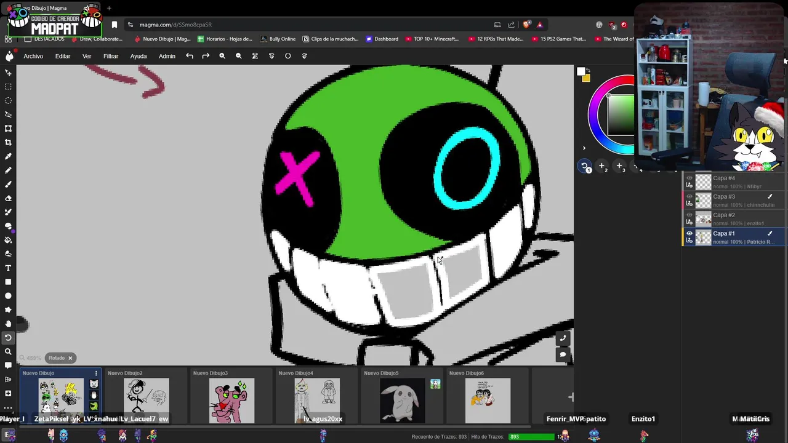Select the hand pan tool
Image resolution: width=788 pixels, height=443 pixels.
click(x=8, y=324)
